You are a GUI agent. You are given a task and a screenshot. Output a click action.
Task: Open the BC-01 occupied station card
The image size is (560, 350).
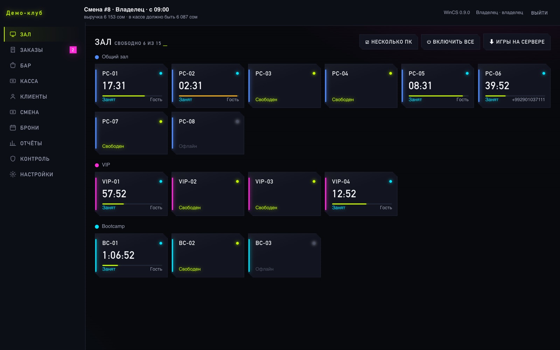131,255
